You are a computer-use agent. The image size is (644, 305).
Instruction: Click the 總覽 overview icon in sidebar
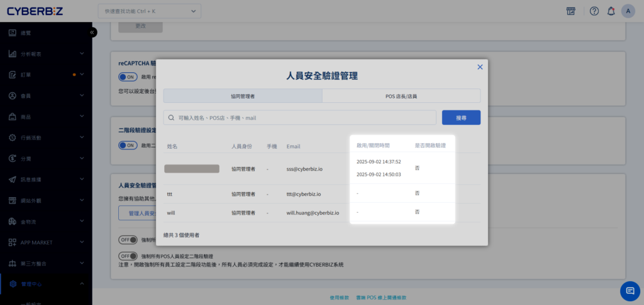[x=13, y=33]
